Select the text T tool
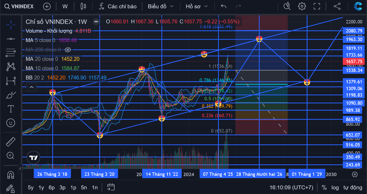 [x=11, y=109]
